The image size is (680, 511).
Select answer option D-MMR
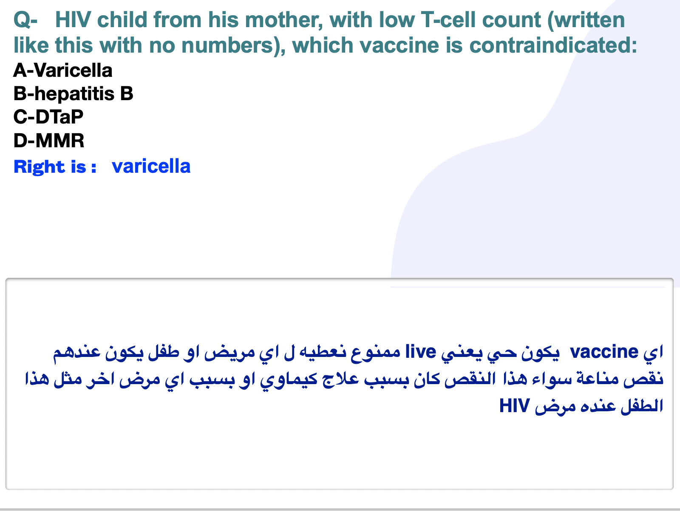pyautogui.click(x=49, y=140)
